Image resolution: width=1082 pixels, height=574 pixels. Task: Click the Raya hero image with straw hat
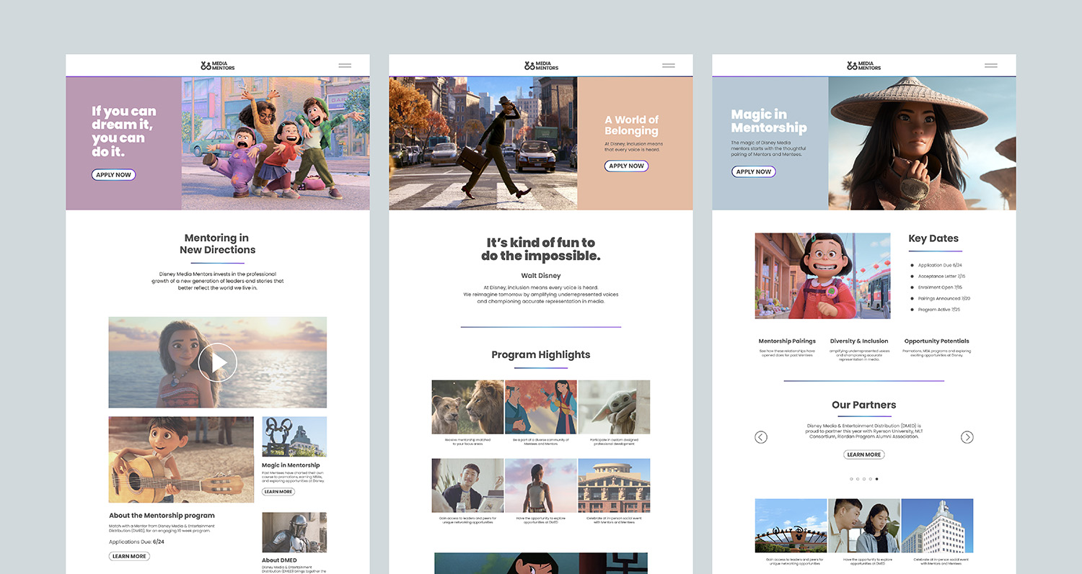click(922, 143)
